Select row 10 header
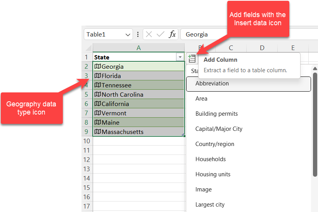Screen dimensions: 318x212 pos(87,141)
